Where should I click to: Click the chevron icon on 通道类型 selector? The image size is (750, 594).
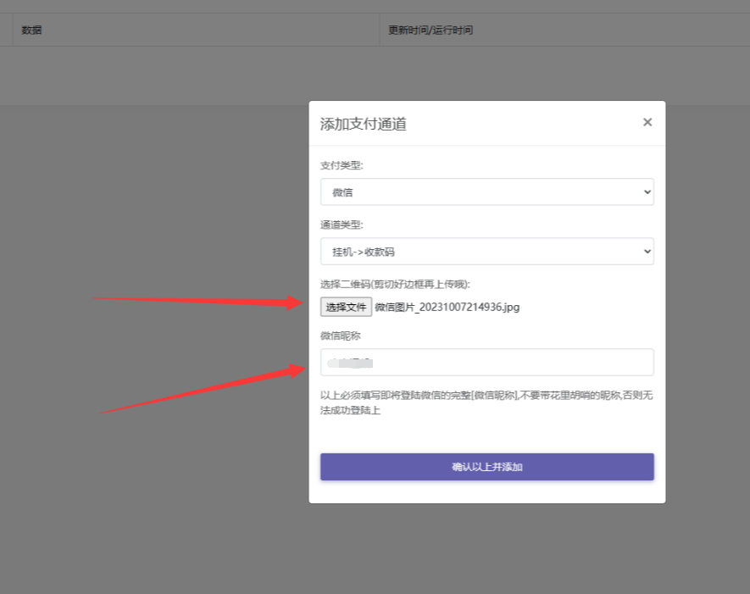click(646, 252)
